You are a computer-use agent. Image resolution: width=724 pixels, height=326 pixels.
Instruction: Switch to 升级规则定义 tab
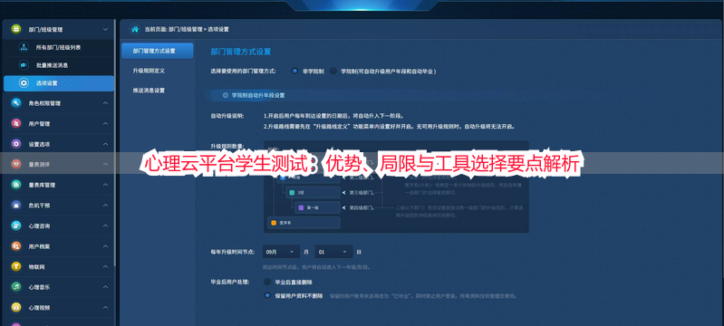(x=149, y=71)
